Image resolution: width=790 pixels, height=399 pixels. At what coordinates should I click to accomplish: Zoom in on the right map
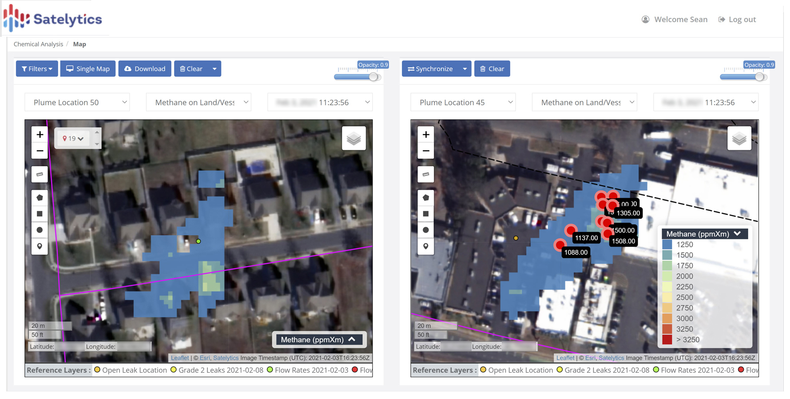click(x=426, y=134)
